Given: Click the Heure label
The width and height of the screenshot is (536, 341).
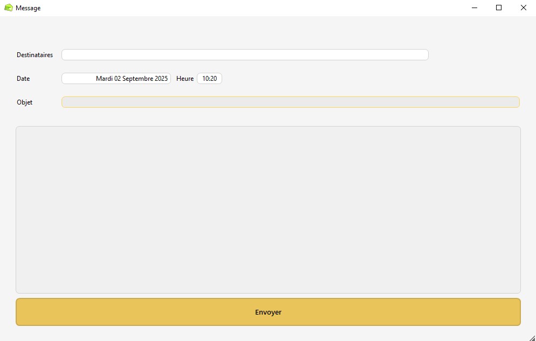Looking at the screenshot, I should 185,79.
